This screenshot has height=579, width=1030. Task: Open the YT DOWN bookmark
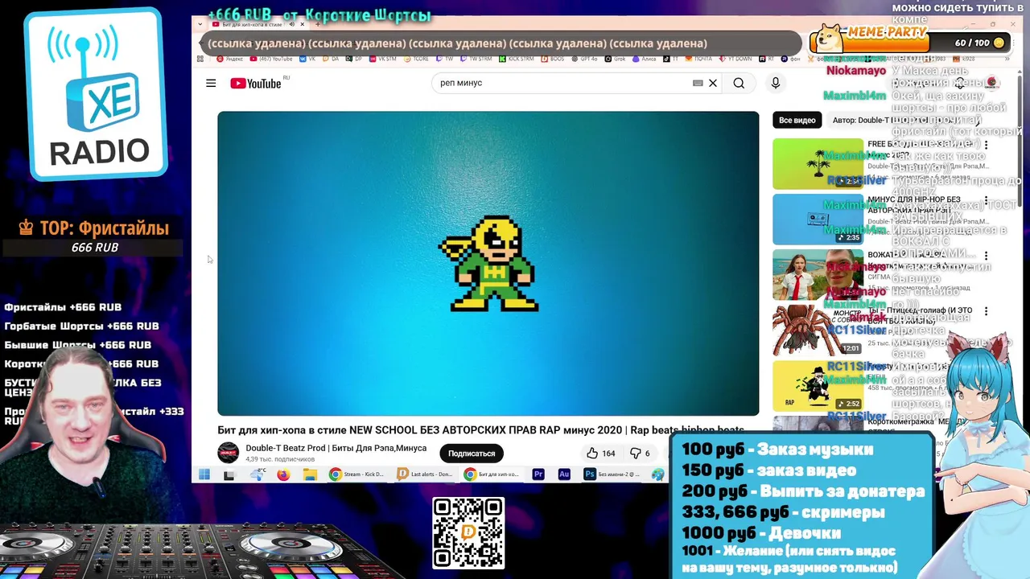[x=736, y=59]
